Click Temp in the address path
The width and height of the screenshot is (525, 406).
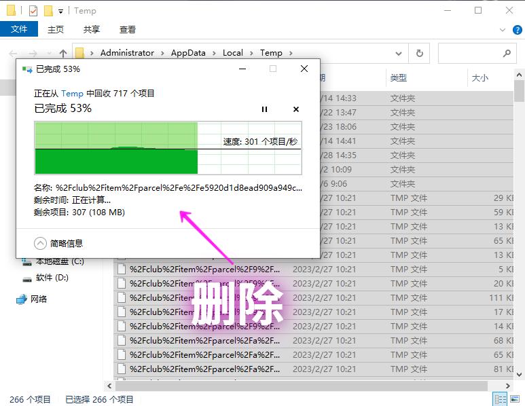click(x=271, y=53)
